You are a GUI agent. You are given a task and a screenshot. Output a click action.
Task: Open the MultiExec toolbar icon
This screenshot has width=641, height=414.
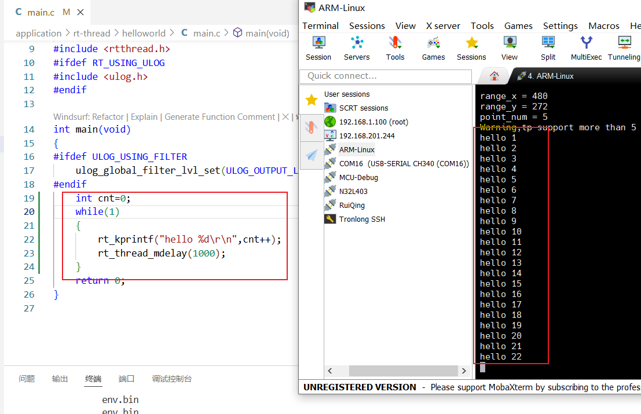tap(586, 48)
